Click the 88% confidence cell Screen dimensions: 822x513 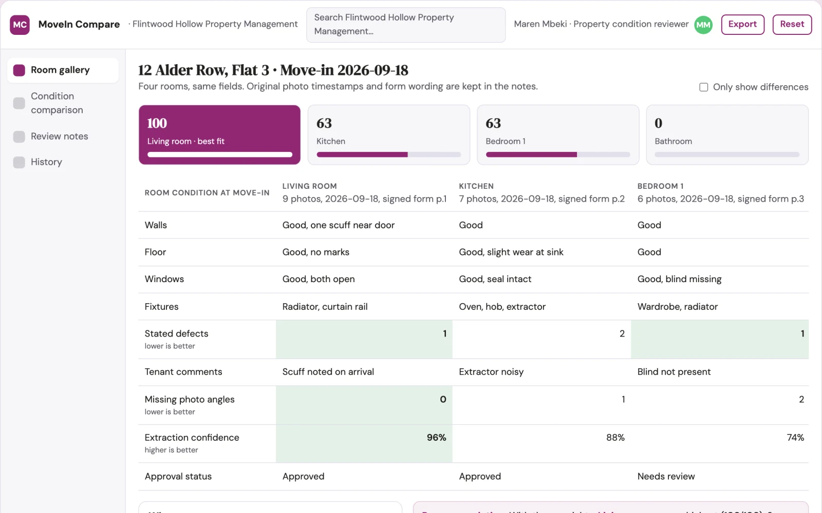click(542, 444)
